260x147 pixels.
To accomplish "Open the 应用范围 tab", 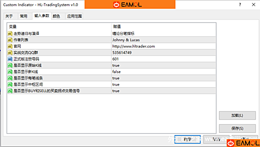I will point(74,16).
